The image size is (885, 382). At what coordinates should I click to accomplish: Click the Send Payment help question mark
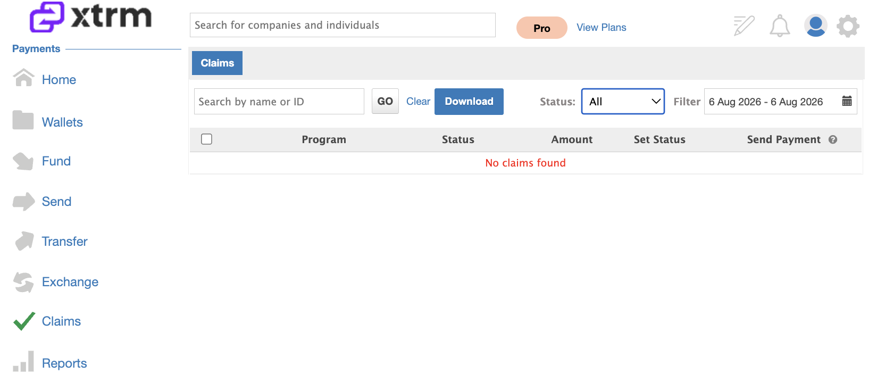[833, 139]
